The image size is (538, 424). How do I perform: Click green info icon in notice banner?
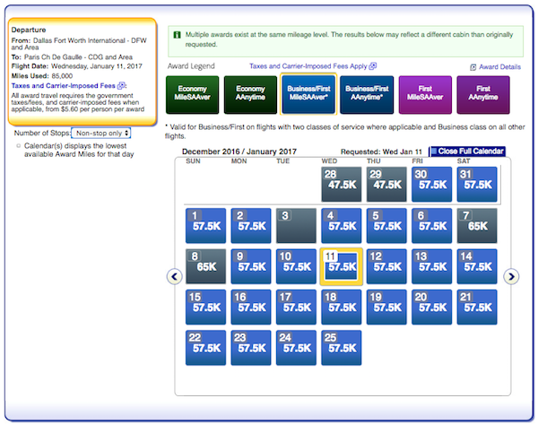coord(177,35)
